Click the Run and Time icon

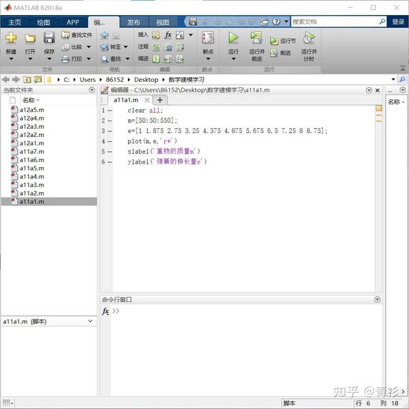click(309, 37)
